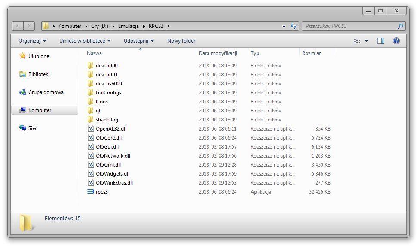Click Elementów: 15 status text
417x246 pixels.
point(62,219)
